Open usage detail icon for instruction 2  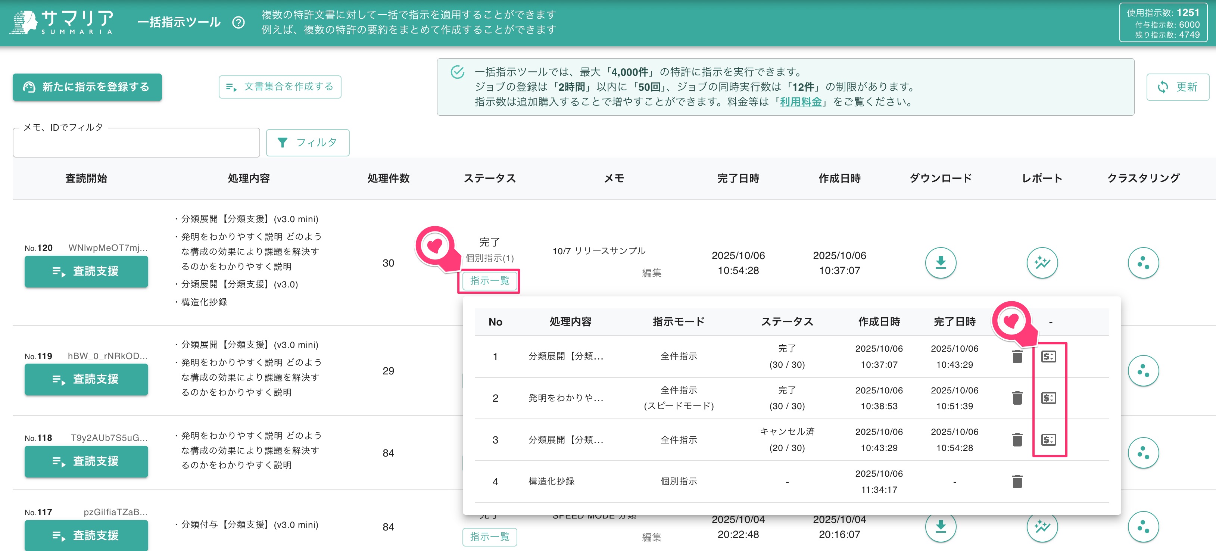click(1048, 398)
